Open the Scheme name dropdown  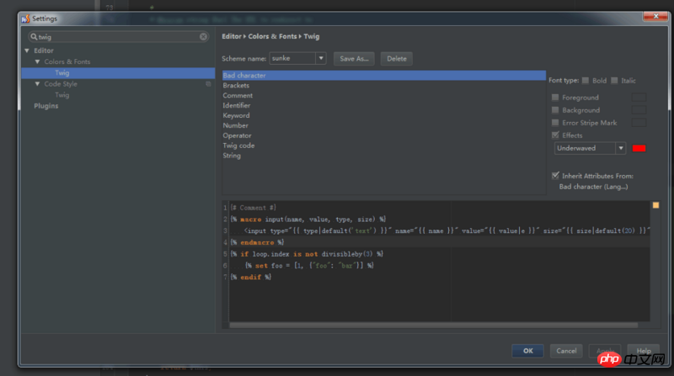[321, 58]
